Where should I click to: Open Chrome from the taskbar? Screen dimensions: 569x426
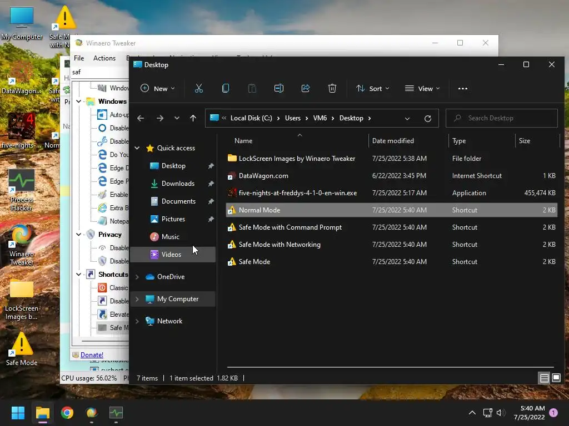(67, 413)
